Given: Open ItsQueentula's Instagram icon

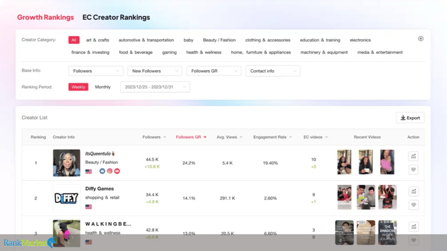Looking at the screenshot, I should click(x=110, y=171).
